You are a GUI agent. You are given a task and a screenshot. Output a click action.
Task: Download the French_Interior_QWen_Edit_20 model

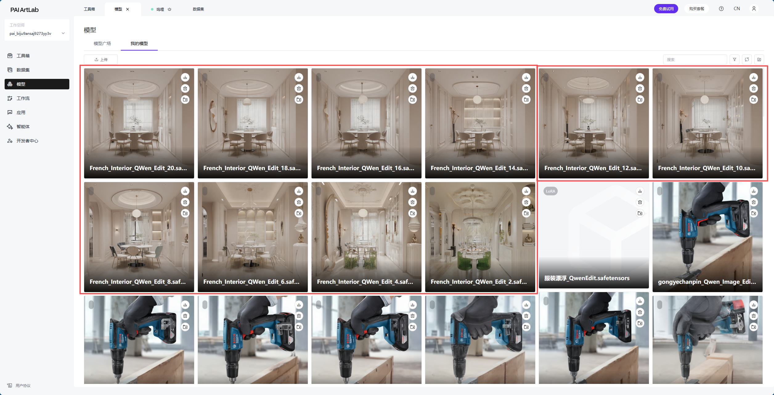[x=185, y=77]
